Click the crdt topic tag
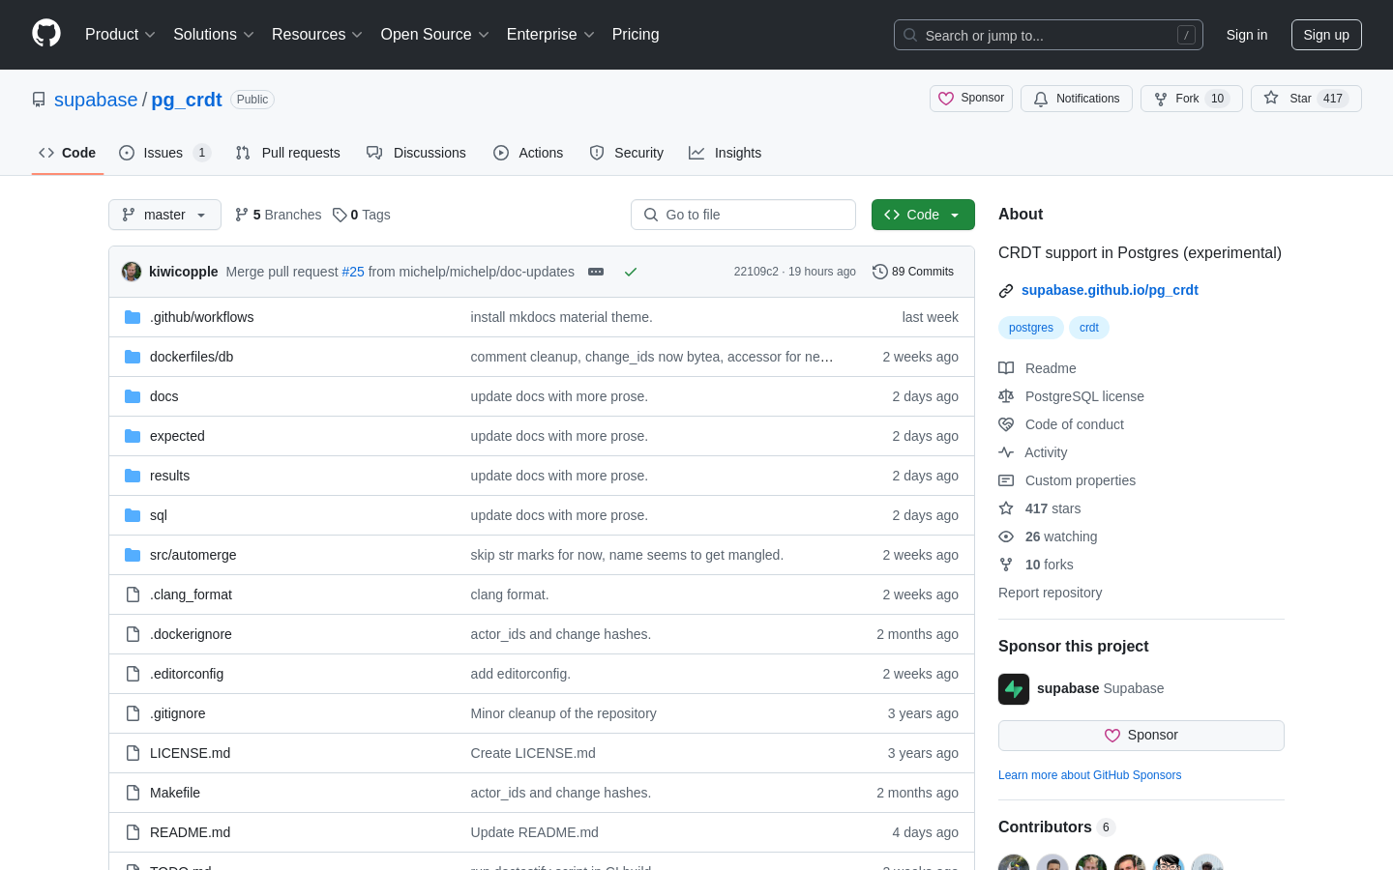This screenshot has width=1393, height=870. 1089,328
